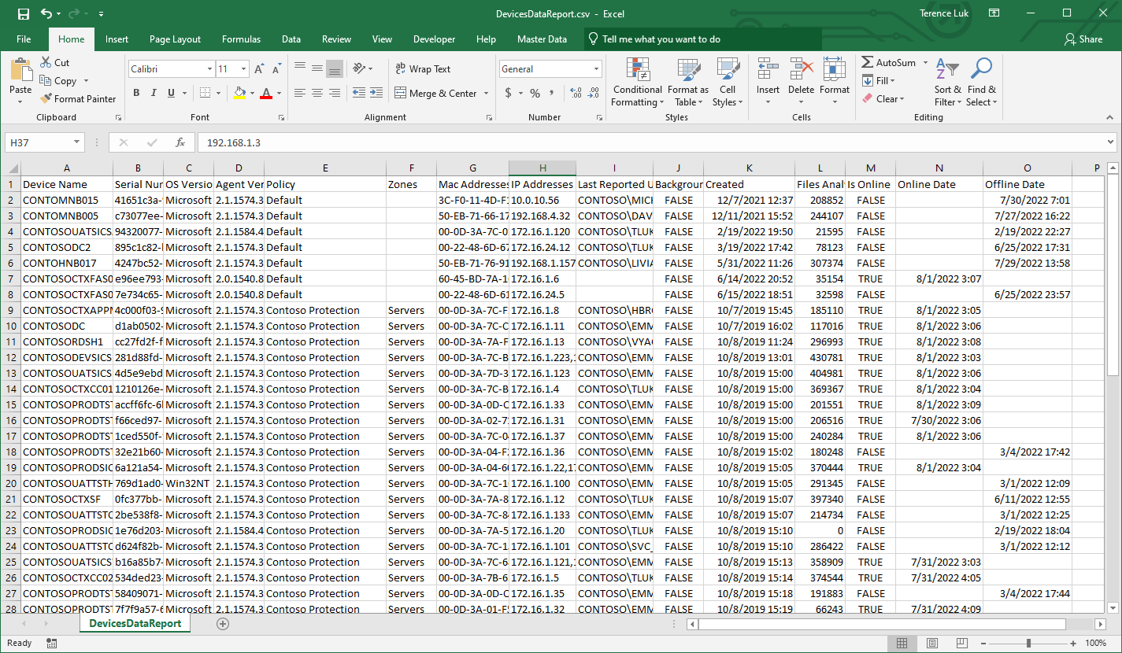The width and height of the screenshot is (1122, 653).
Task: Select column H header
Action: [x=542, y=168]
